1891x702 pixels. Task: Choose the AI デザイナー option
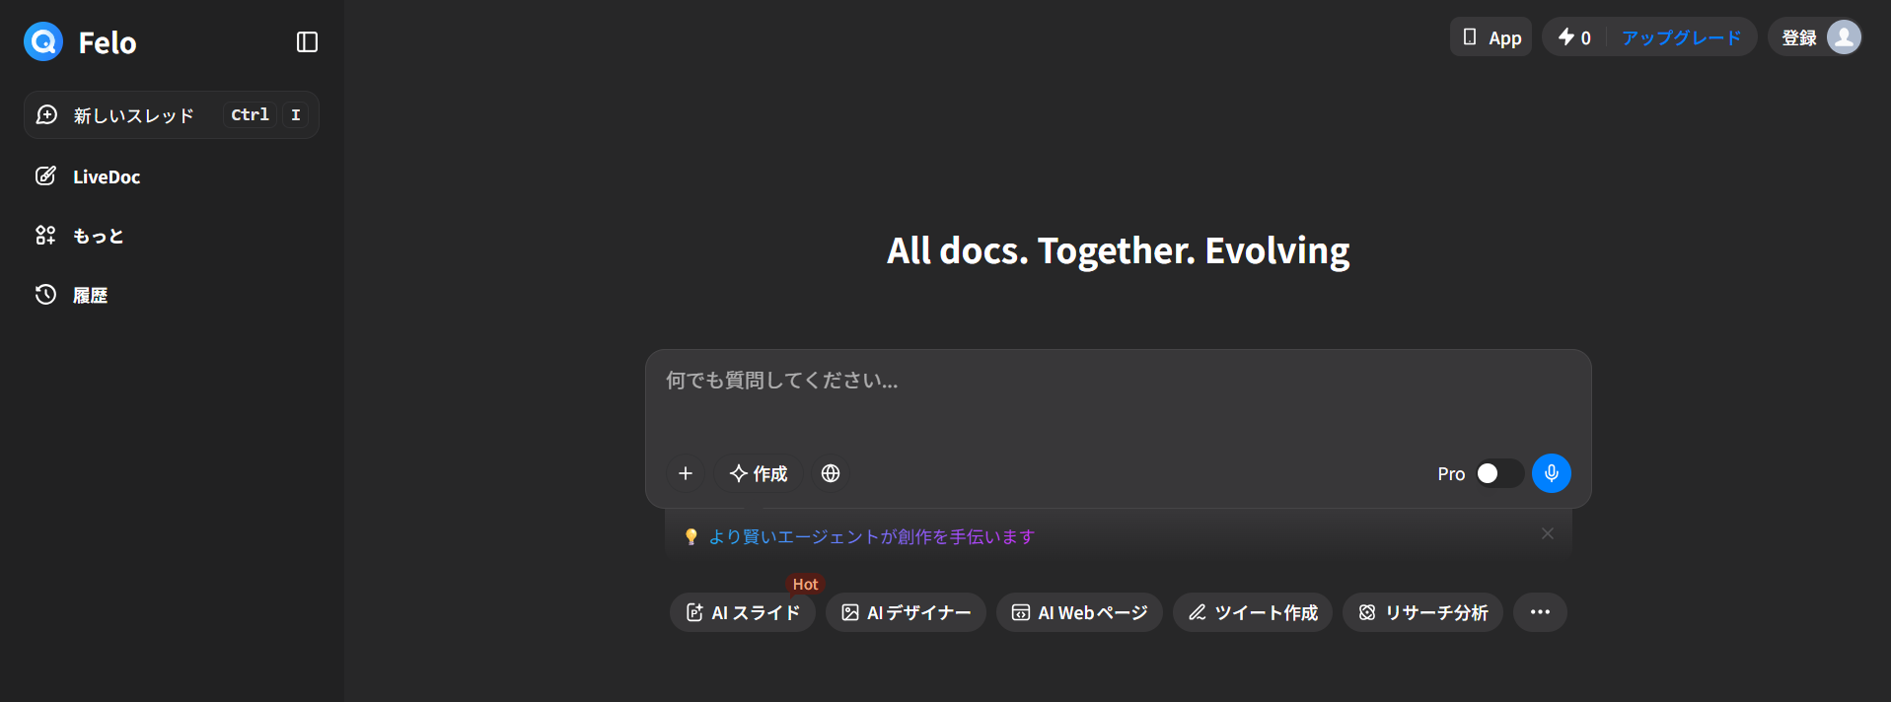[x=906, y=612]
